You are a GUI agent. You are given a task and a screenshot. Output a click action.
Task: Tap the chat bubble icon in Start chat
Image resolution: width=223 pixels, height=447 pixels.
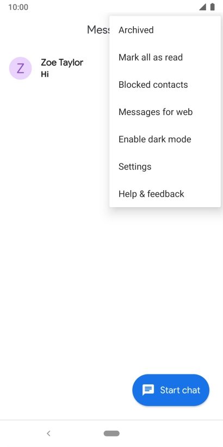pyautogui.click(x=148, y=390)
